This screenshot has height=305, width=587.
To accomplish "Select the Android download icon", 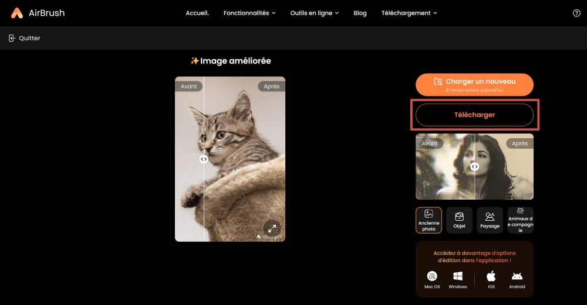I will click(x=517, y=276).
